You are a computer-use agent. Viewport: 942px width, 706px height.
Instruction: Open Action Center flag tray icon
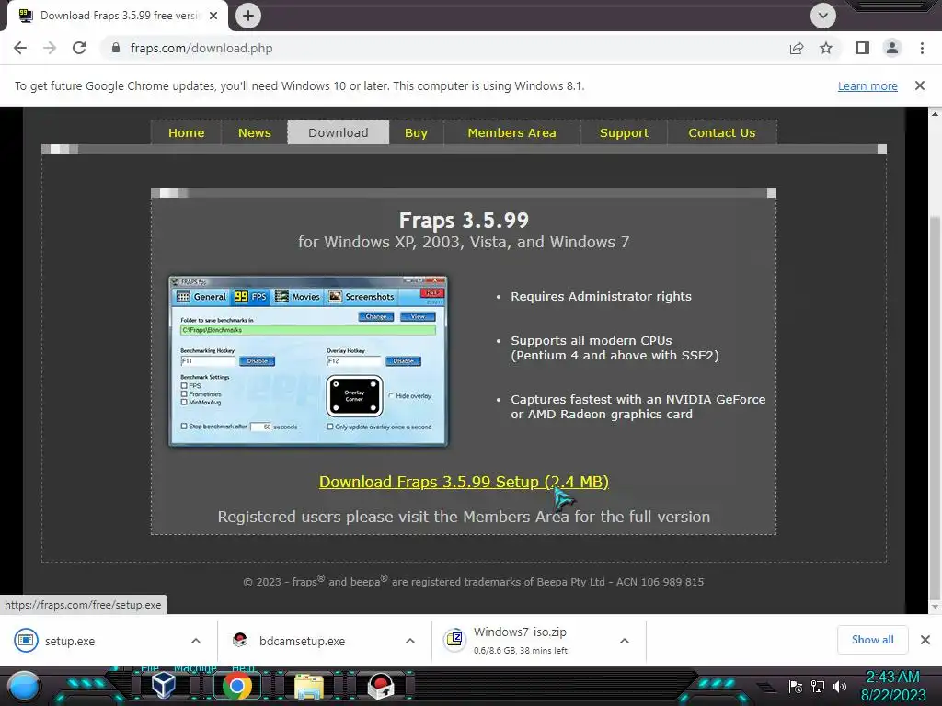click(796, 687)
